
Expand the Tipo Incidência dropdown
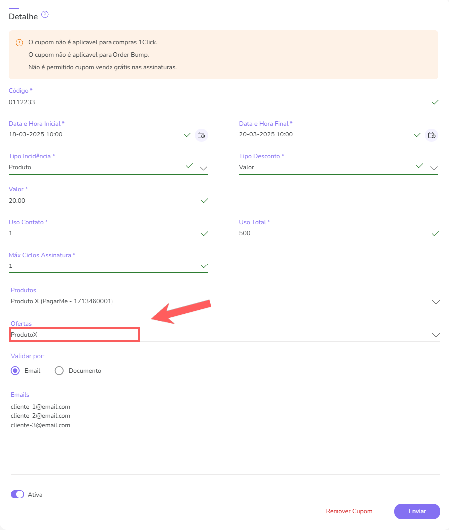pos(203,168)
